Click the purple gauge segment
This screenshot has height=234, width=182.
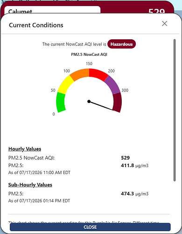pos(112,85)
